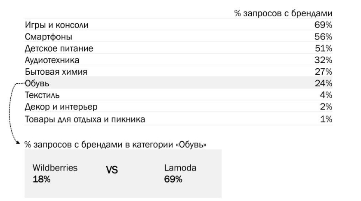Select the 32% value for Аудиотехника
This screenshot has height=201, width=361.
click(x=323, y=60)
